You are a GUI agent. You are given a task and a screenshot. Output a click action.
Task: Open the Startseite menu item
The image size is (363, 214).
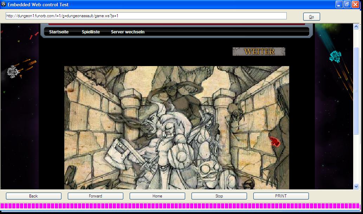tap(59, 32)
